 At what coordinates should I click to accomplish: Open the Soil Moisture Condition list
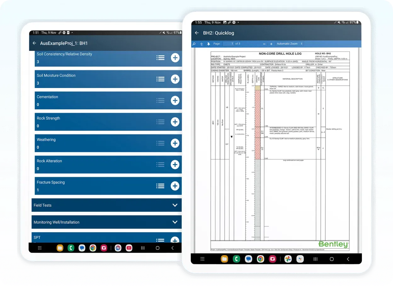161,79
